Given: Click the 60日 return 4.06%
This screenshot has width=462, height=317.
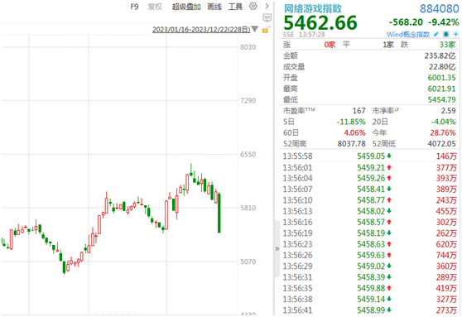Looking at the screenshot, I should coord(354,133).
